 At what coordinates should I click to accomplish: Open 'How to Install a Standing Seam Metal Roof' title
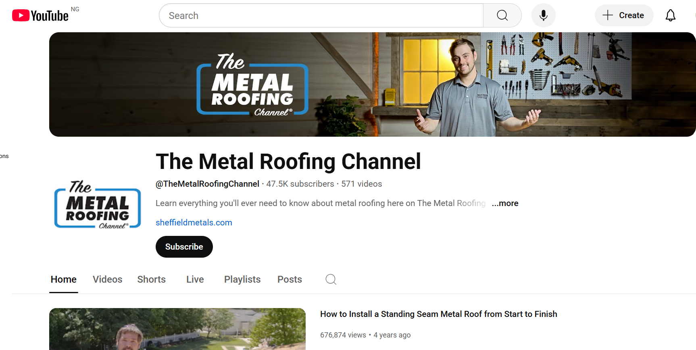(439, 314)
